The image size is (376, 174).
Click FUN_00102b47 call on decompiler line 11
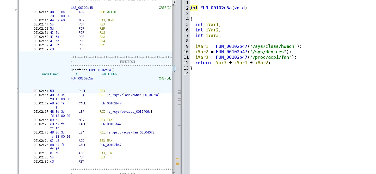point(231,57)
